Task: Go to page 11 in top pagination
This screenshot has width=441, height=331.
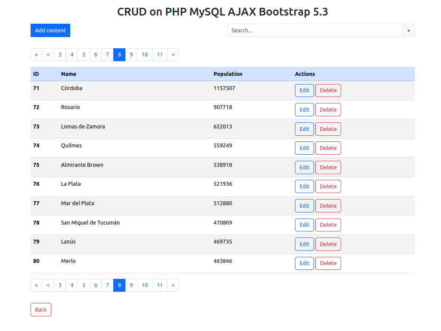Action: [159, 55]
